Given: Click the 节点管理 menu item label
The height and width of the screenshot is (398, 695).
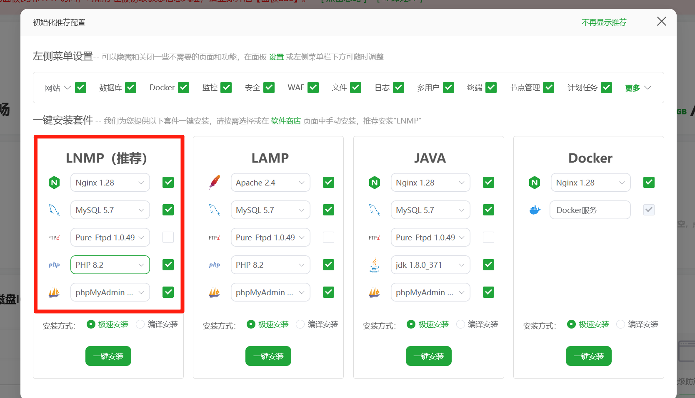Looking at the screenshot, I should click(525, 88).
